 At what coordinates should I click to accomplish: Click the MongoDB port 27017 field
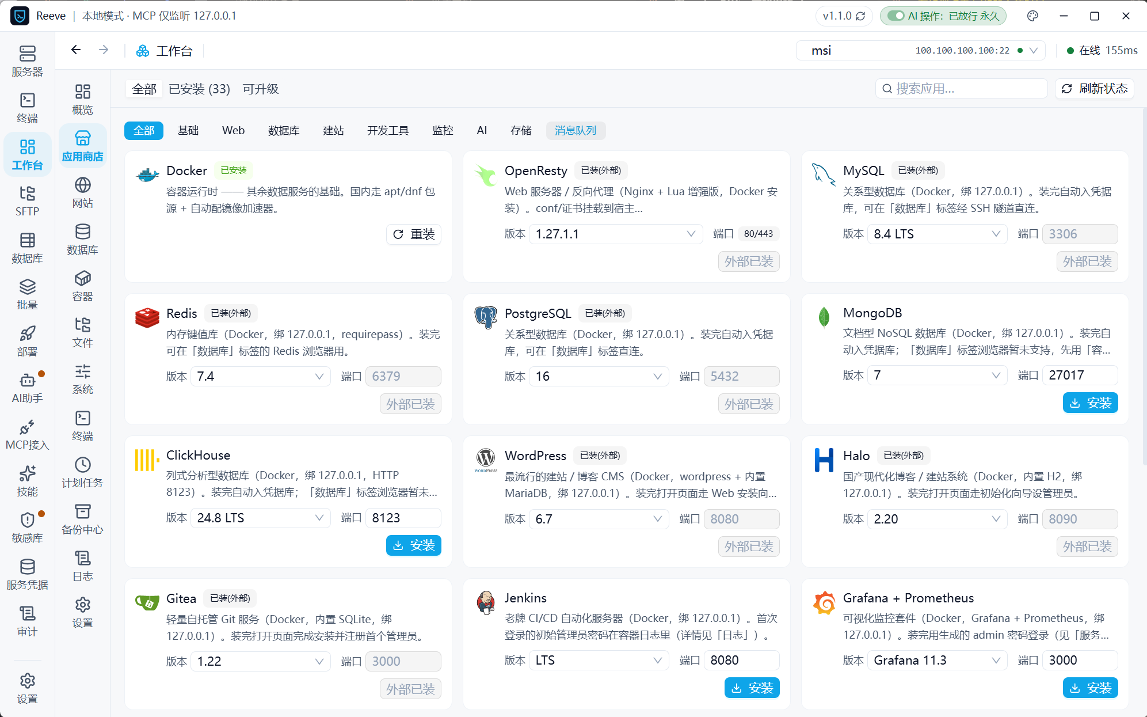[x=1080, y=375]
